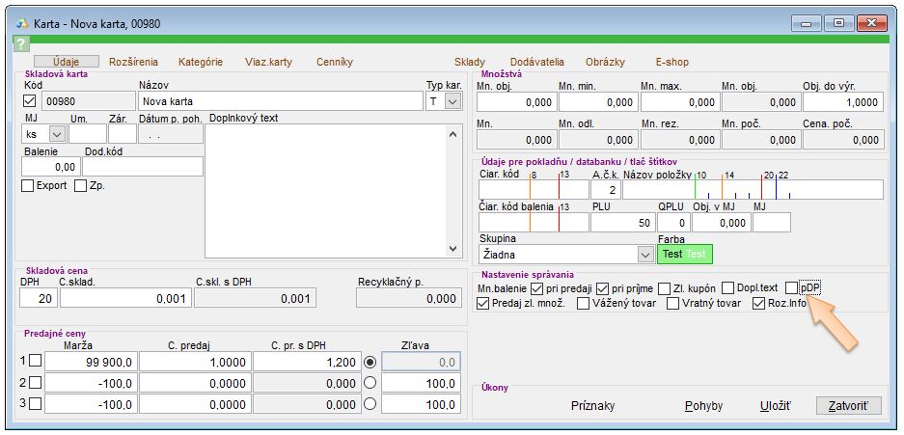Click the Príznaky action
904x435 pixels.
tap(592, 406)
